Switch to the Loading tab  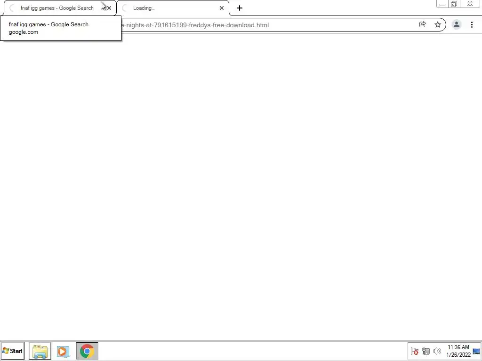coord(173,8)
